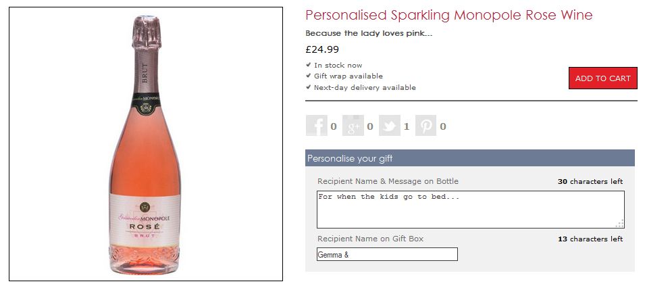Click the Pinterest share count number

pos(443,126)
